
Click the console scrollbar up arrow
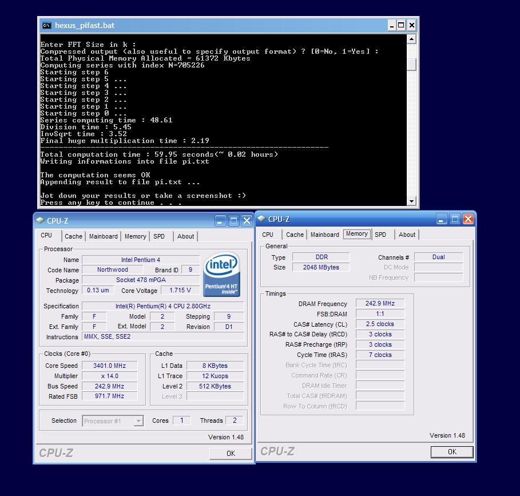411,39
